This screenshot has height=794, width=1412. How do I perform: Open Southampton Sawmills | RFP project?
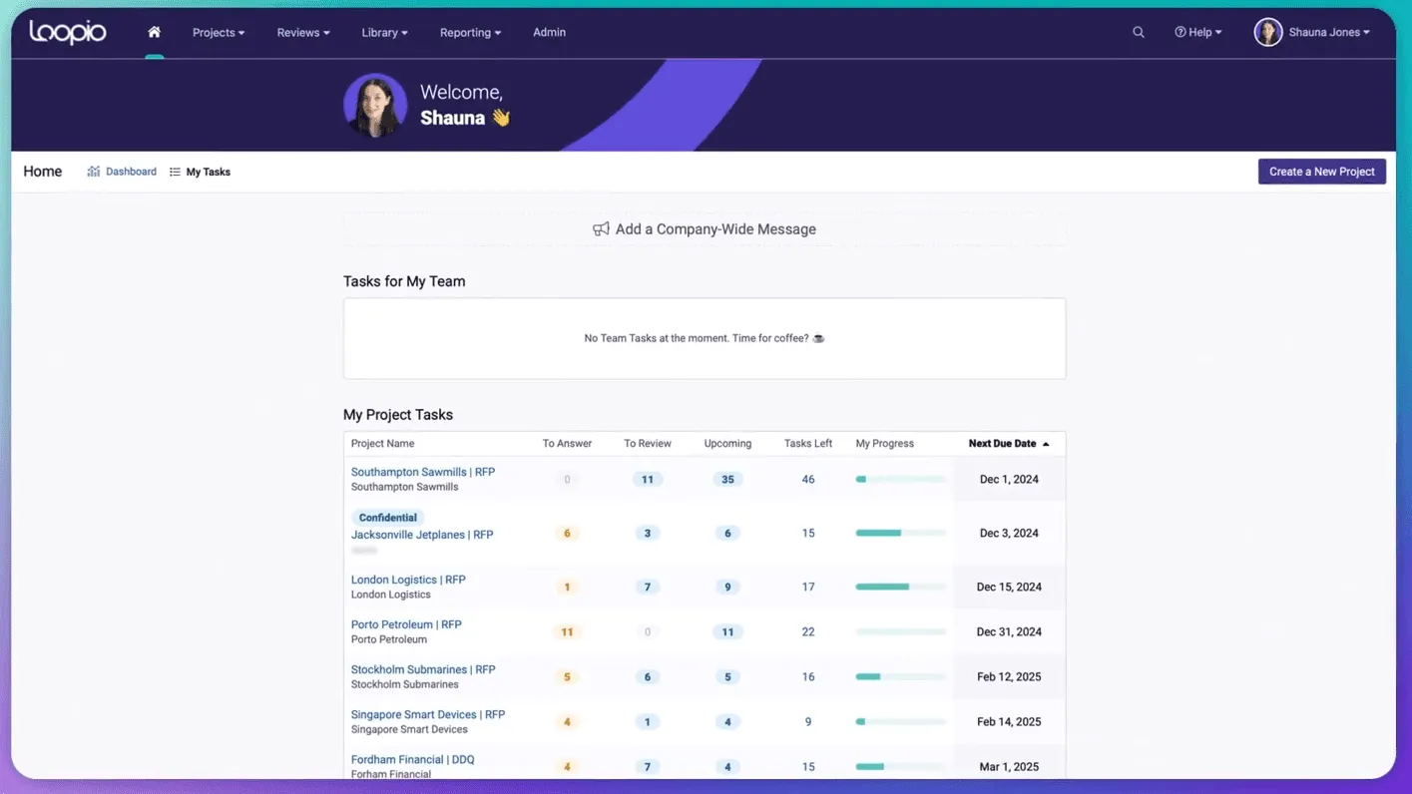(423, 472)
